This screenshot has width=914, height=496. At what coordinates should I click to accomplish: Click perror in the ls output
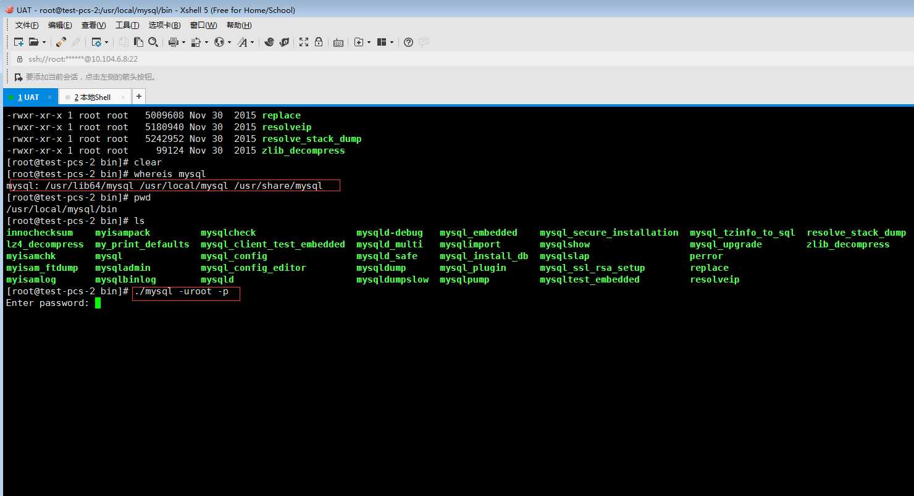tap(706, 256)
